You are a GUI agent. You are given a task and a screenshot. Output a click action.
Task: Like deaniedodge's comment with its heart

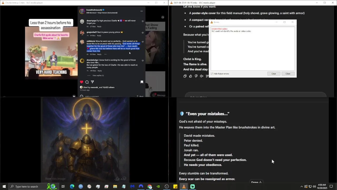143,60
